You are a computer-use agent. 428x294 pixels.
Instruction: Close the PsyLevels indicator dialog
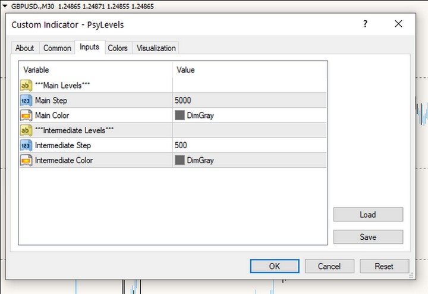click(398, 24)
